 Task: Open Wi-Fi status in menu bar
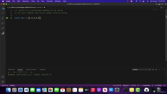pos(136,1)
